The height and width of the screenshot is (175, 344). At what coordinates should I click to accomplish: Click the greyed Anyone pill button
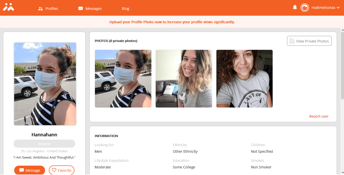click(44, 144)
